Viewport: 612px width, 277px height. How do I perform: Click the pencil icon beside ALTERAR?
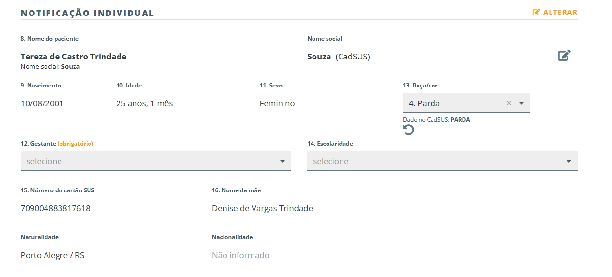(x=536, y=12)
